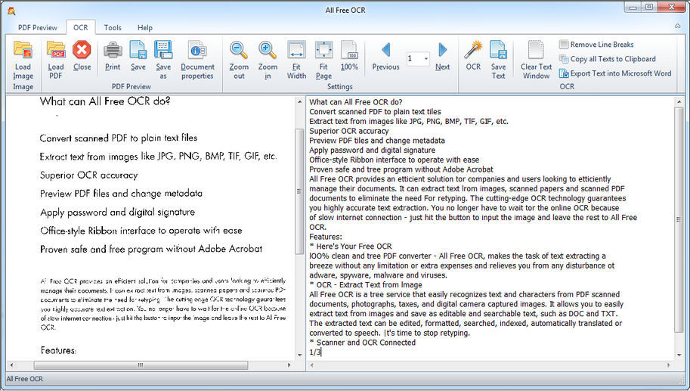Click the Load PDF icon
The image size is (690, 391).
point(56,50)
